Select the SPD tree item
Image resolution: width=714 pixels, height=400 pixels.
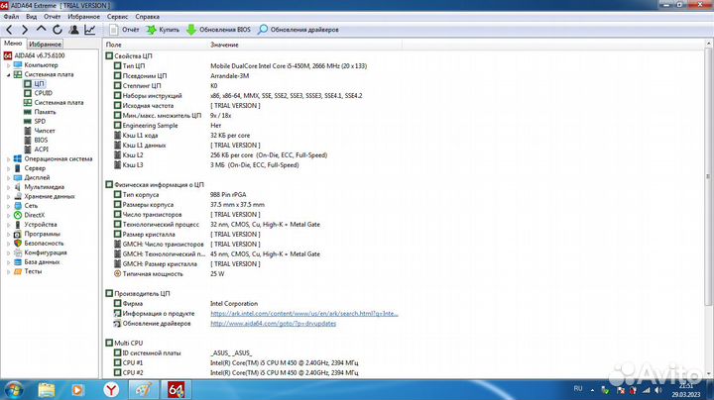point(35,122)
